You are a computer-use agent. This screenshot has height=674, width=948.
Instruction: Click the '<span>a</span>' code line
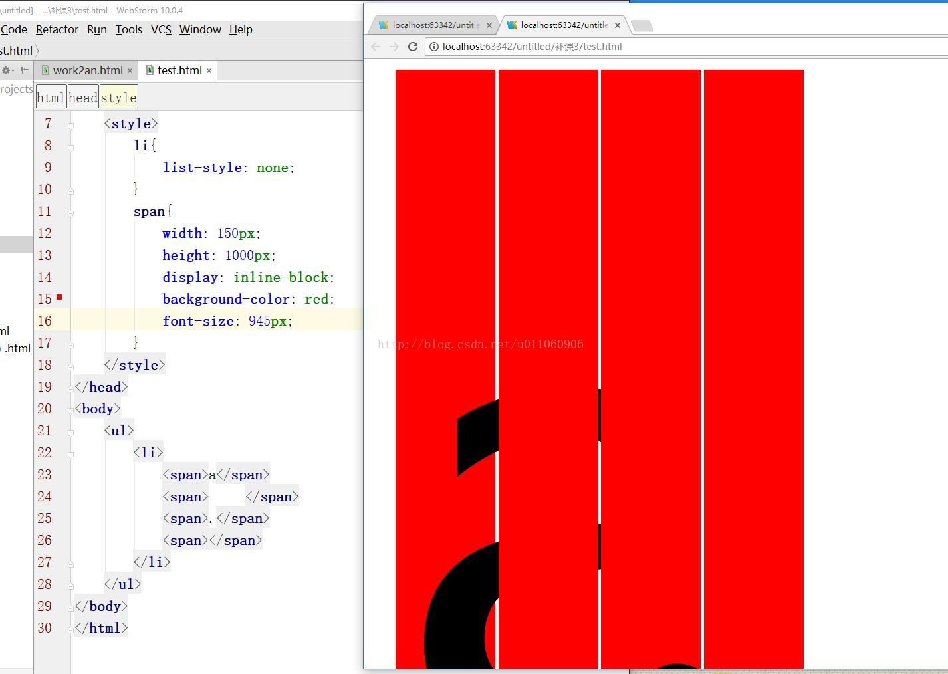[216, 475]
